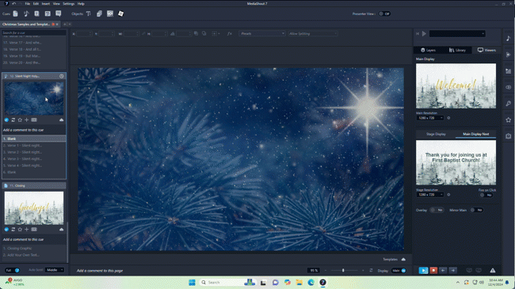Expand the Templates panel
515x289 pixels.
tap(403, 260)
